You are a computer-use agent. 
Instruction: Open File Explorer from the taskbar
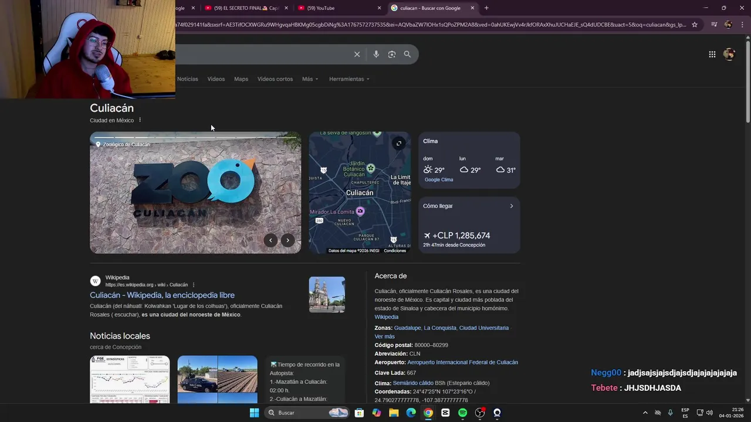pos(394,413)
